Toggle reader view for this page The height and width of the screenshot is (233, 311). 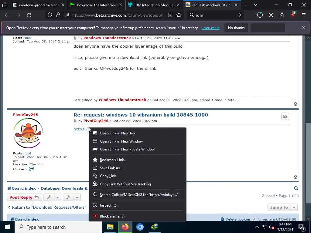170,15
